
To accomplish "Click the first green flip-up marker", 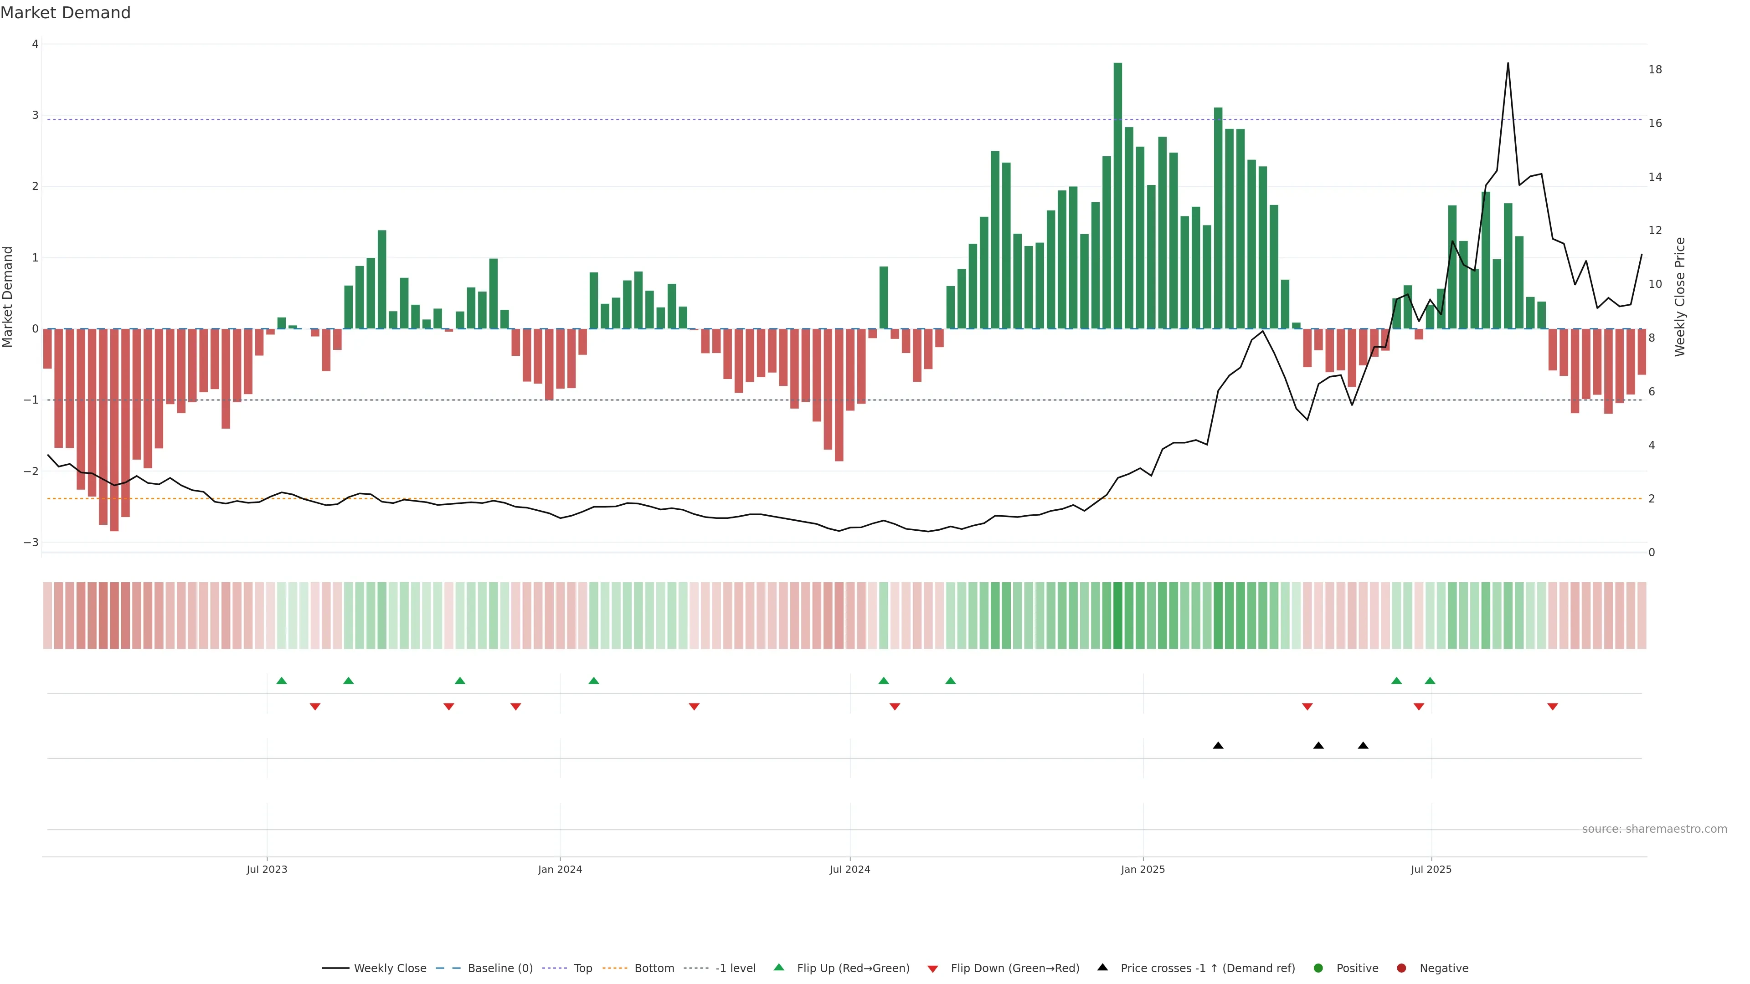I will tap(282, 681).
